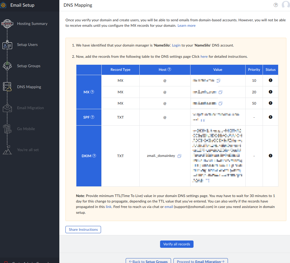
Task: Click the Share Instructions button
Action: tap(83, 230)
